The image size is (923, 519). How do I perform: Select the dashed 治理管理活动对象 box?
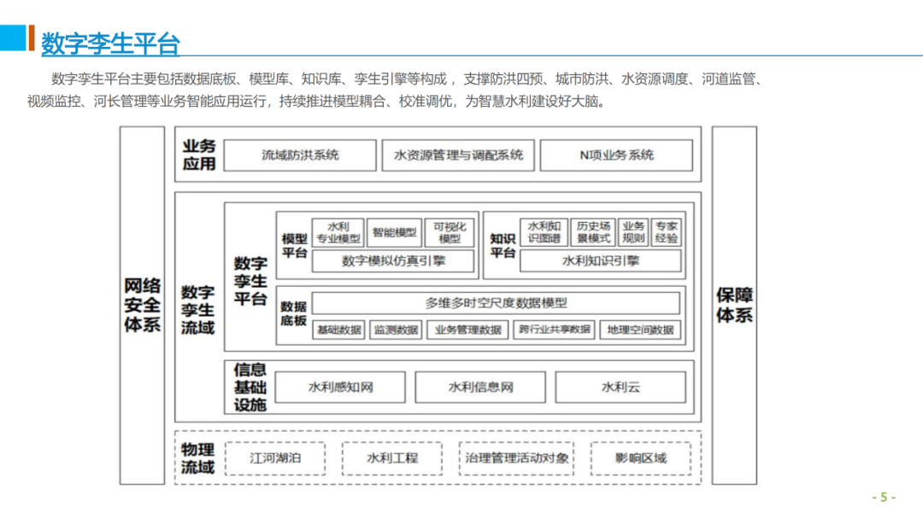pyautogui.click(x=516, y=458)
